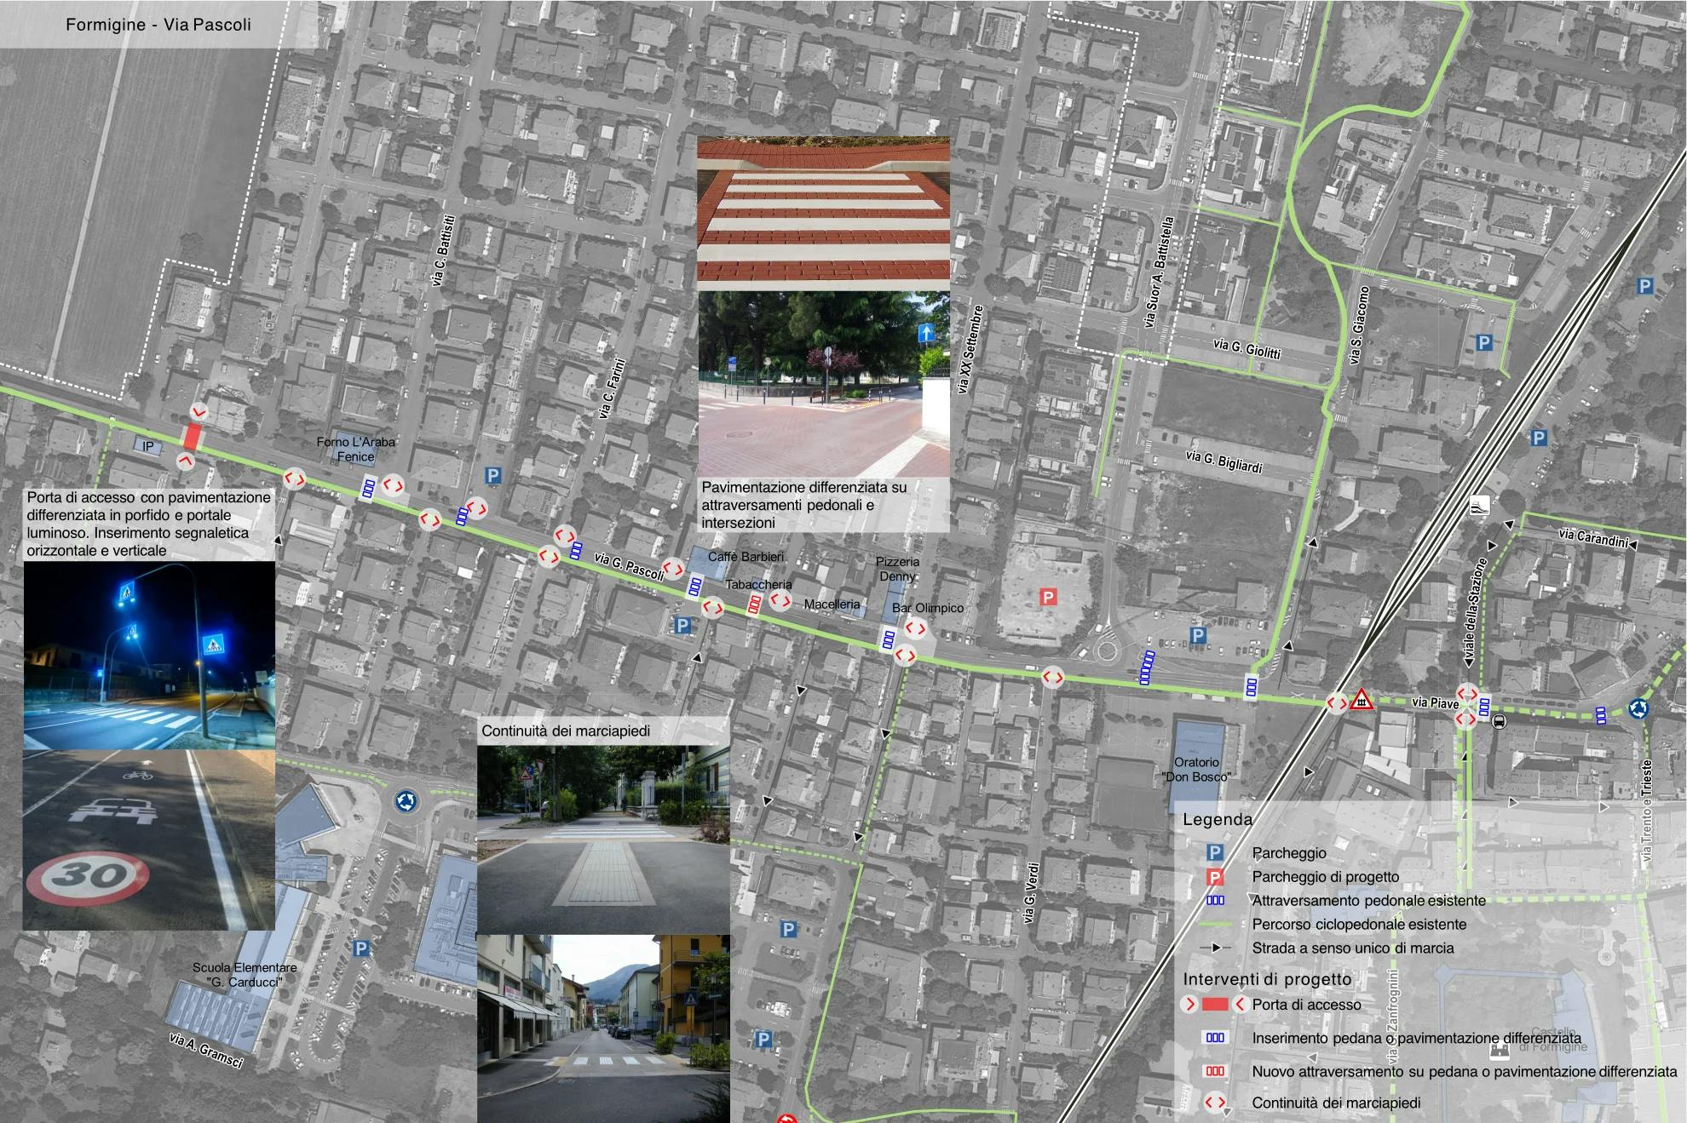Click the 'via S. Giacomo' street label
This screenshot has height=1123, width=1687.
pos(1359,325)
